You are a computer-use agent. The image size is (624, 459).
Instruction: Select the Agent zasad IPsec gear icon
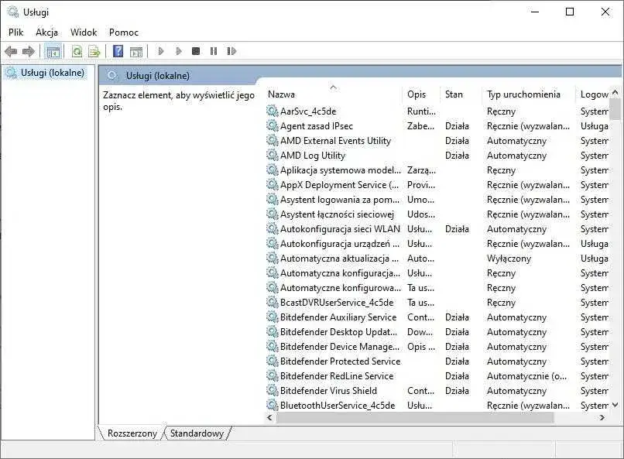[x=273, y=125]
